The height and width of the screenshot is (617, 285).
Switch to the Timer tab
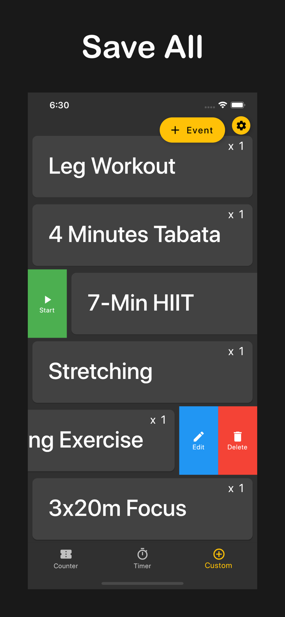142,559
